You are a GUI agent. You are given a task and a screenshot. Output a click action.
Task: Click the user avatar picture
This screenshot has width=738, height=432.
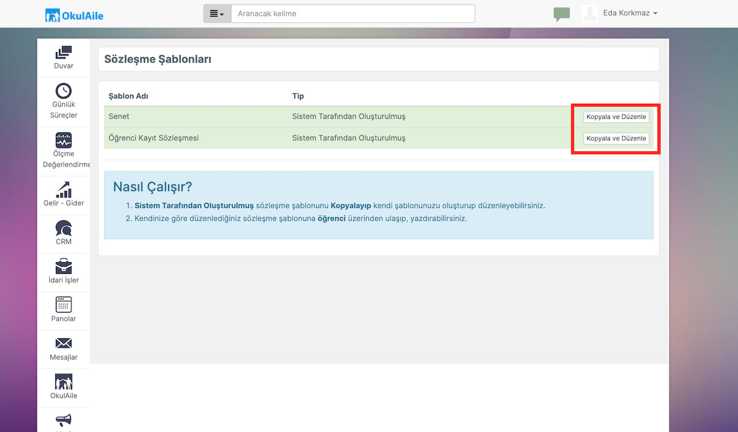click(590, 14)
